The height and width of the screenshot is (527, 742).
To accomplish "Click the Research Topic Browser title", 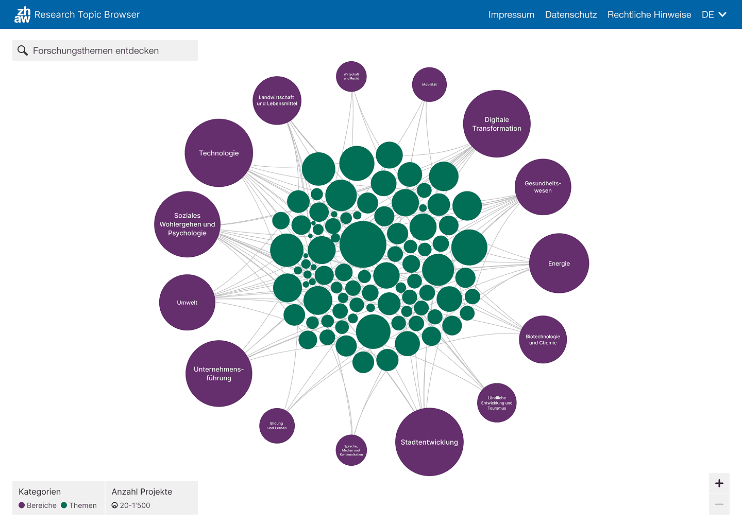I will pyautogui.click(x=87, y=15).
